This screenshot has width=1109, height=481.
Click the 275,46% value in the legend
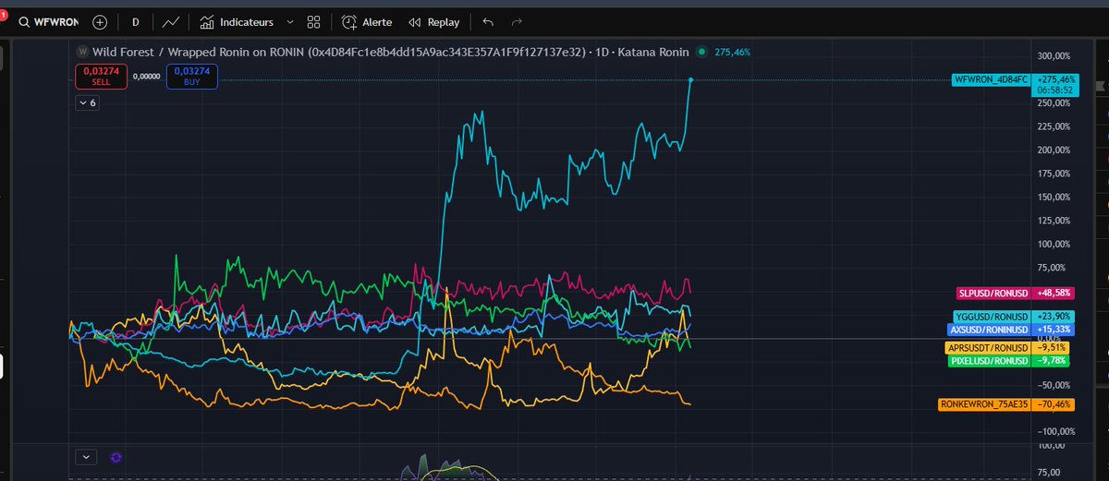coord(733,53)
